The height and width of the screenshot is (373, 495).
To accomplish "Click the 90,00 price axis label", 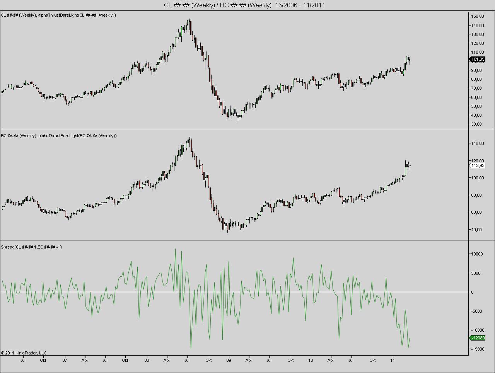I will [x=476, y=70].
